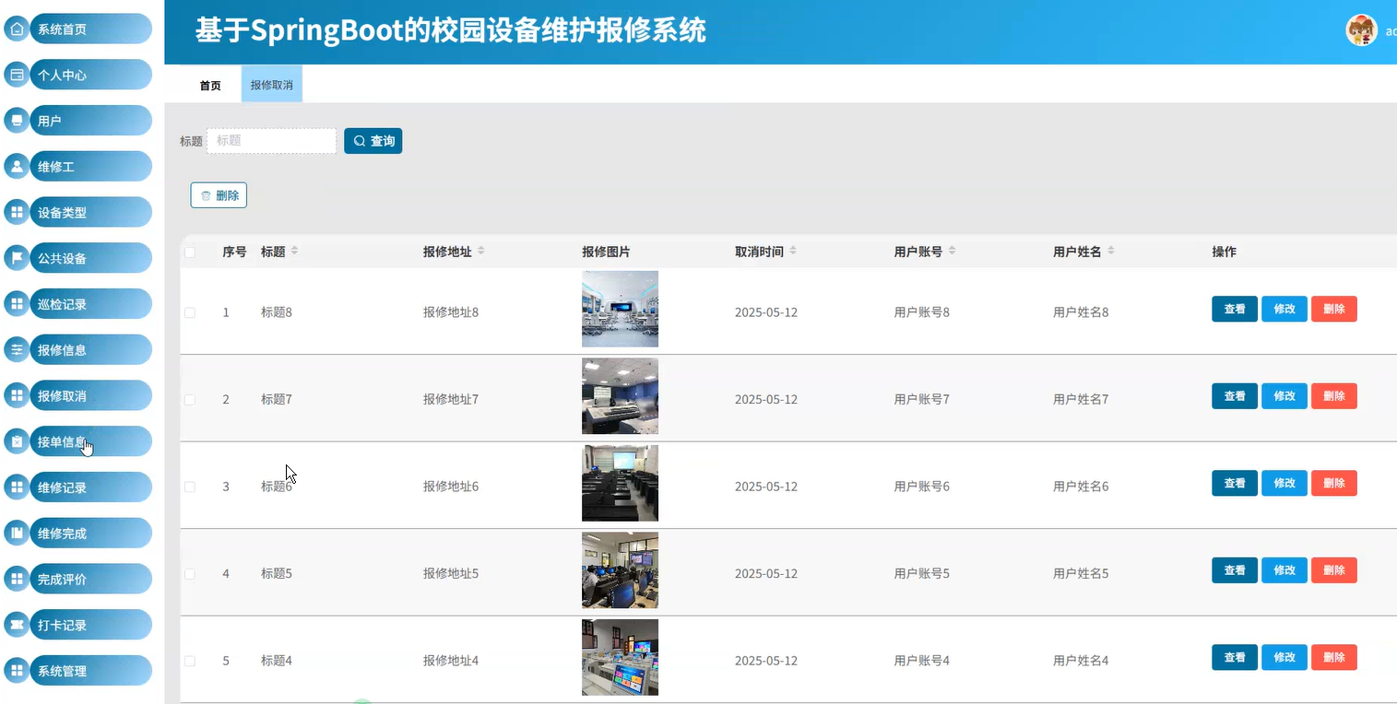This screenshot has height=704, width=1397.
Task: Sort by 用户账号 column arrows
Action: point(952,252)
